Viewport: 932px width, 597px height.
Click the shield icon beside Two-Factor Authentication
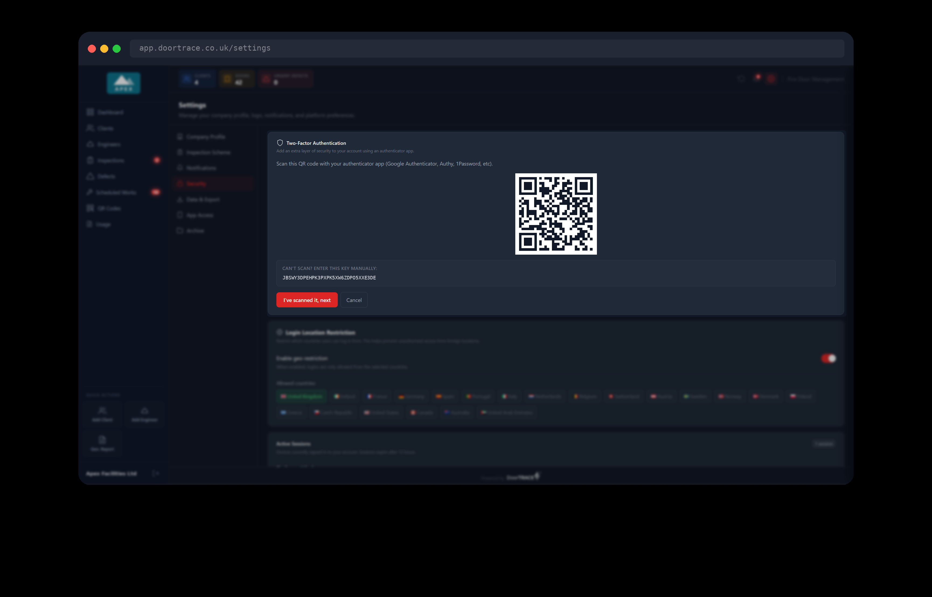[280, 143]
